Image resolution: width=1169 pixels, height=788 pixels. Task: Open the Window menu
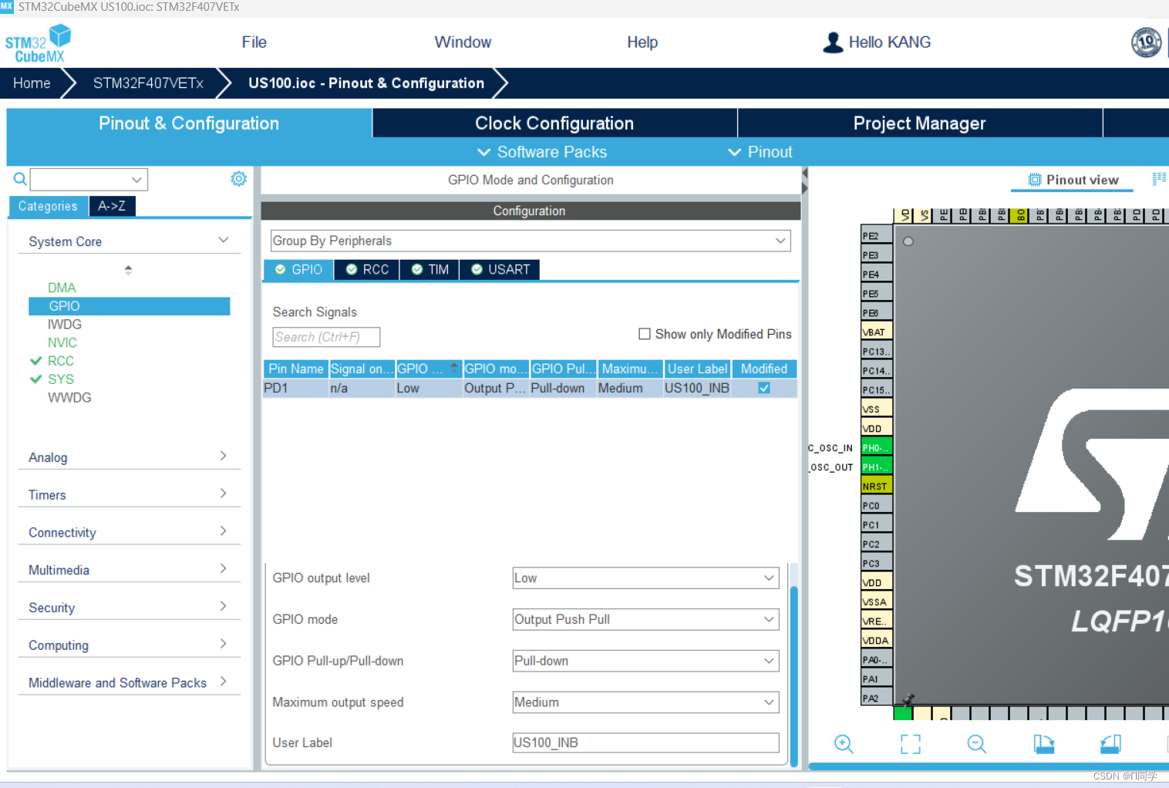point(463,42)
